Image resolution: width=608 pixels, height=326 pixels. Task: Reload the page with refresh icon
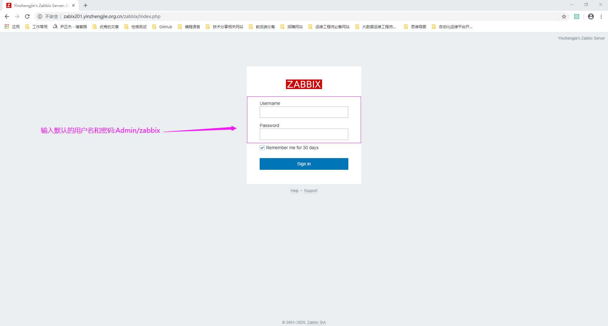[x=27, y=16]
